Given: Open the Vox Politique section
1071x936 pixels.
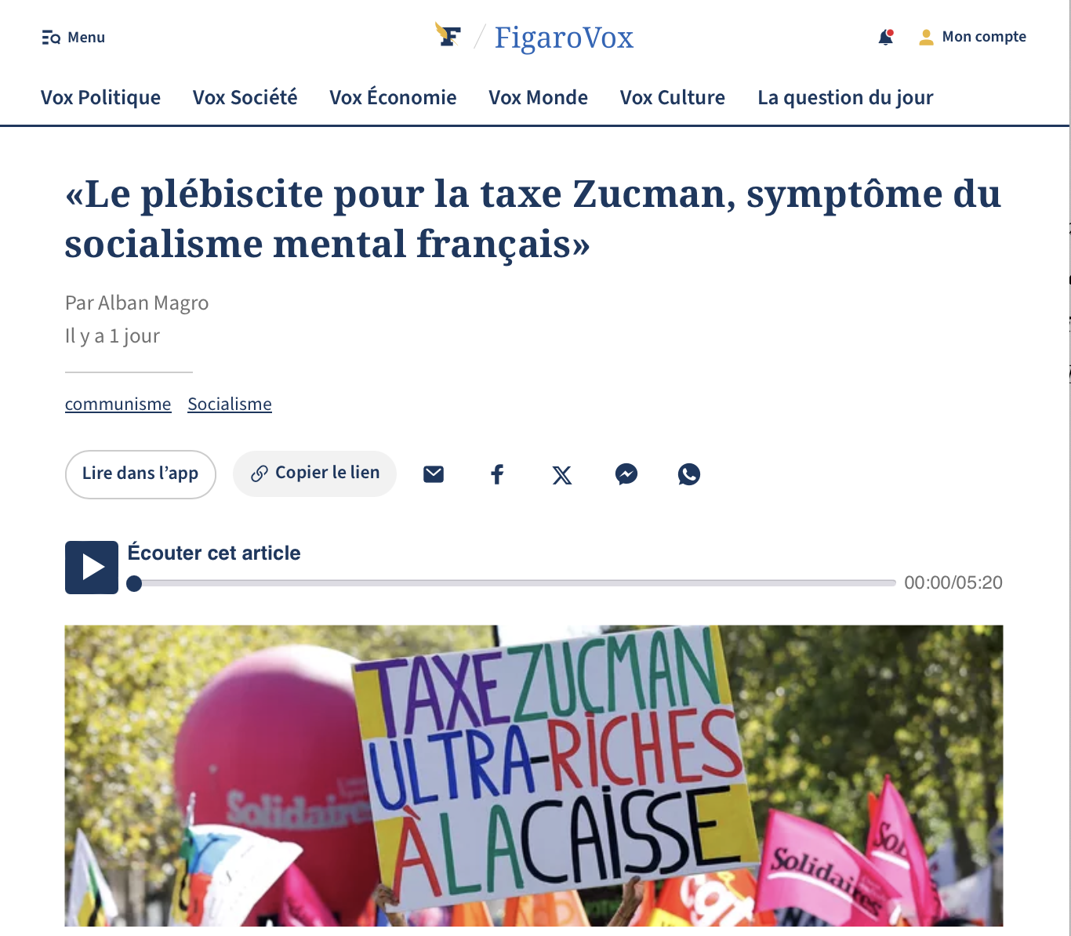Looking at the screenshot, I should pos(100,97).
